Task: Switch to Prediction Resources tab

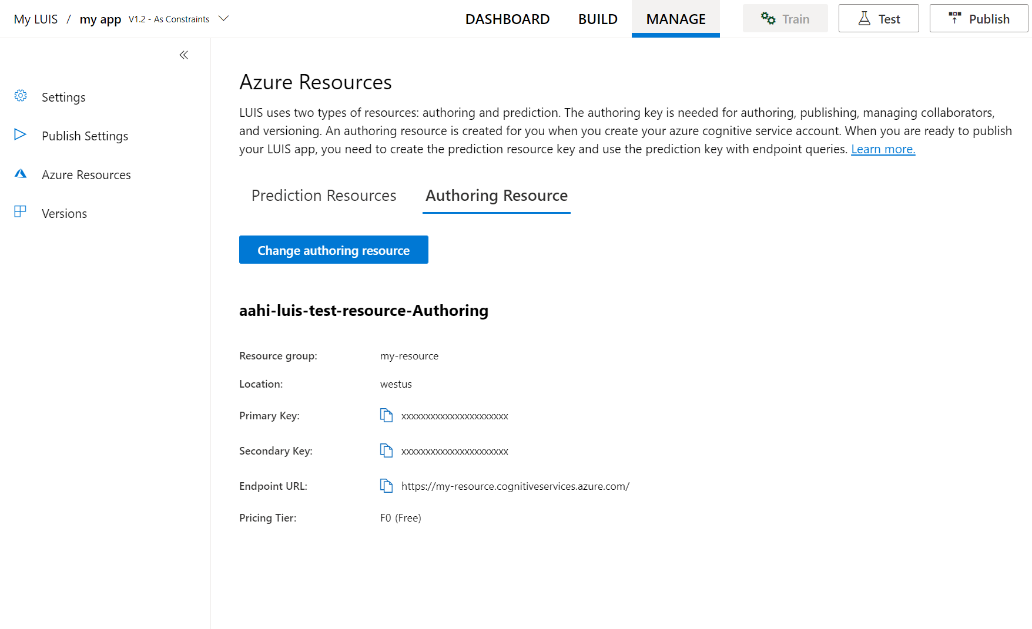Action: click(324, 196)
